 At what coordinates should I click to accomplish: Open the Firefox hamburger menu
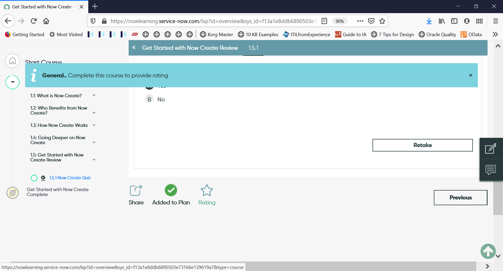(x=496, y=21)
